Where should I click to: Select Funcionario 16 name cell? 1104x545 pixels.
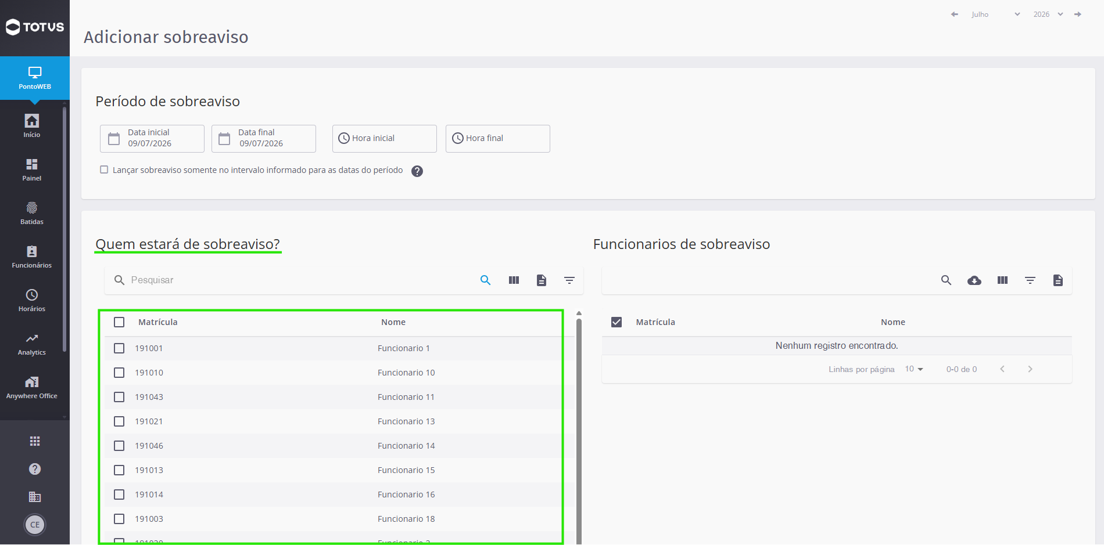[x=406, y=495]
